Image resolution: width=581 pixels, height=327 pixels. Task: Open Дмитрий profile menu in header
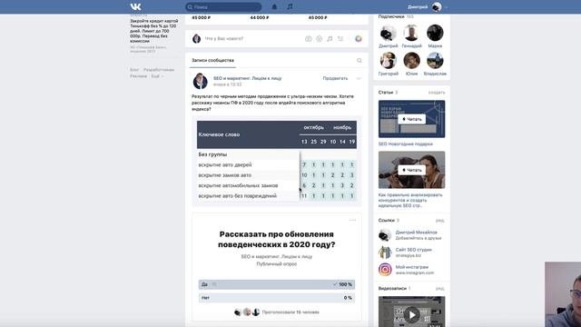coord(428,6)
